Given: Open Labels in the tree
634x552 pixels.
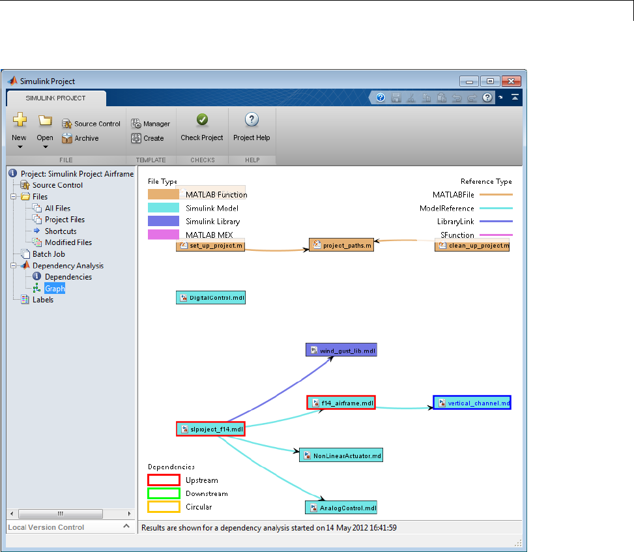Looking at the screenshot, I should [x=43, y=300].
